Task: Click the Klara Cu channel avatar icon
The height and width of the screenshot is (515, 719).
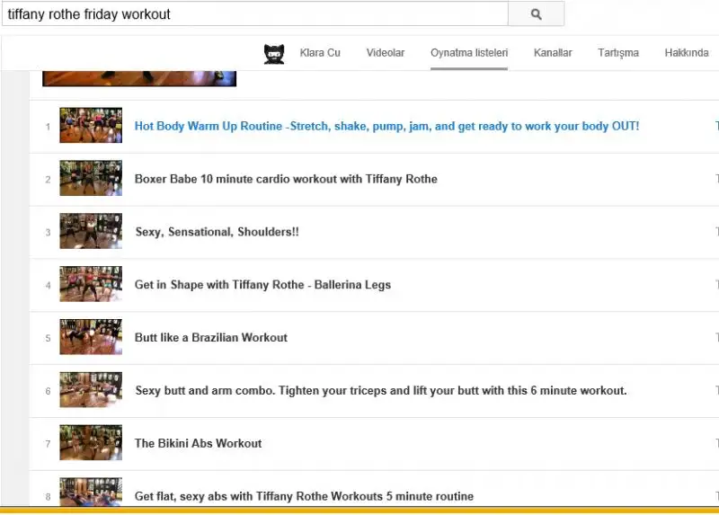Action: (x=274, y=53)
